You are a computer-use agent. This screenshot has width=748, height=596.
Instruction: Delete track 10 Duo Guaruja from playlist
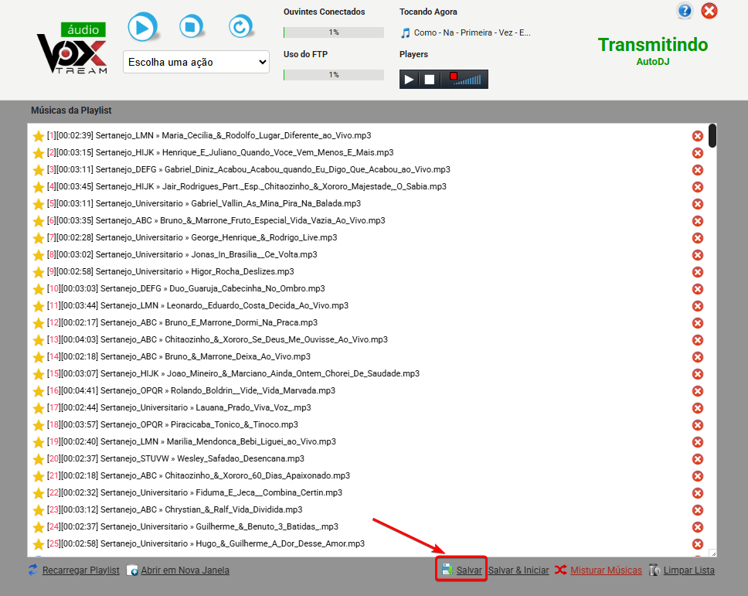click(697, 289)
